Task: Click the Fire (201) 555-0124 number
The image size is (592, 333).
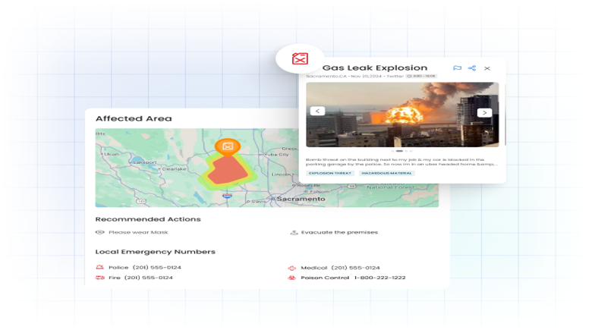Action: 148,278
